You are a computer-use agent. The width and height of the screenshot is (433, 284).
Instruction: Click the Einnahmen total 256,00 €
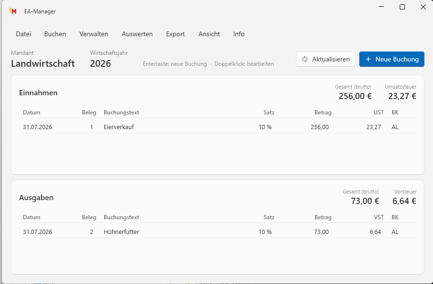click(x=355, y=96)
